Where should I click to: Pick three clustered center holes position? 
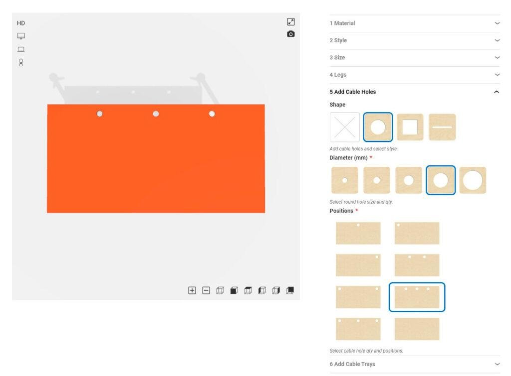coord(417,297)
